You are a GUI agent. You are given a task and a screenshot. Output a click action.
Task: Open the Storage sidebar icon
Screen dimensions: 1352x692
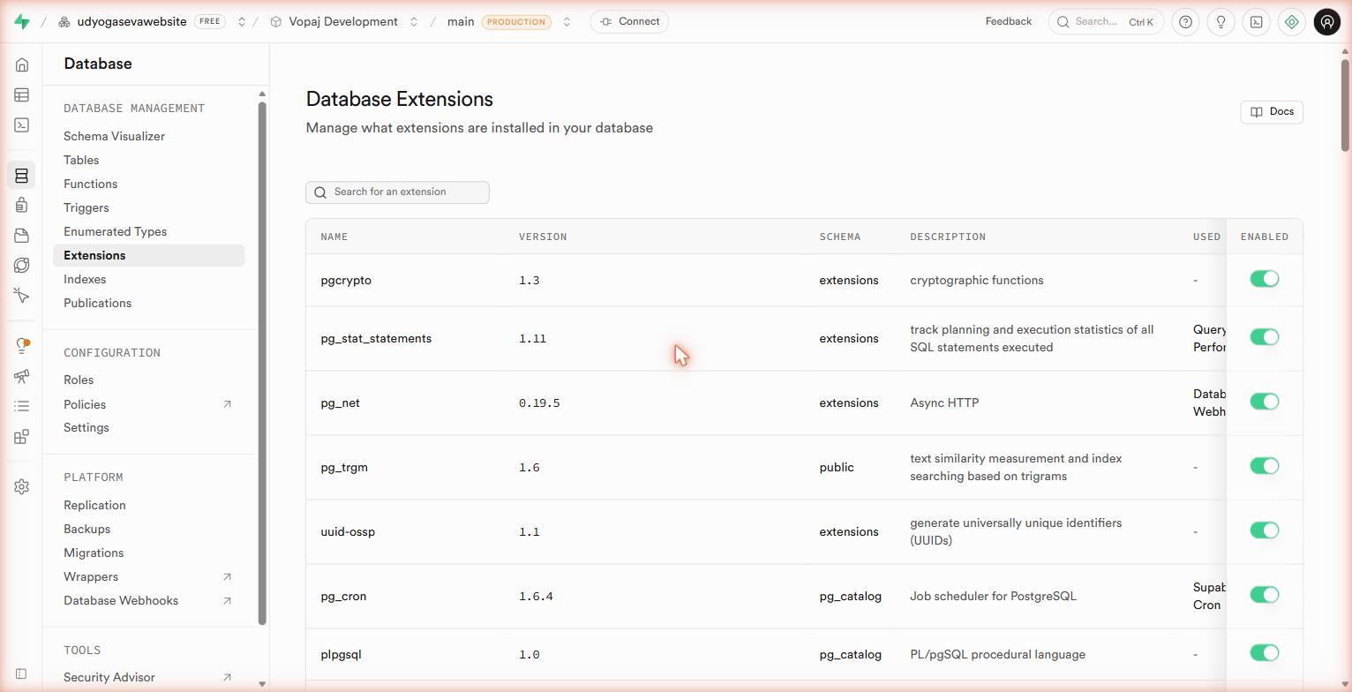pos(22,236)
